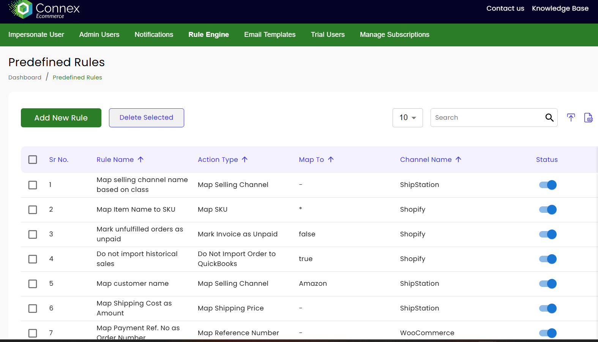Open the Notifications menu item
598x342 pixels.
[154, 35]
